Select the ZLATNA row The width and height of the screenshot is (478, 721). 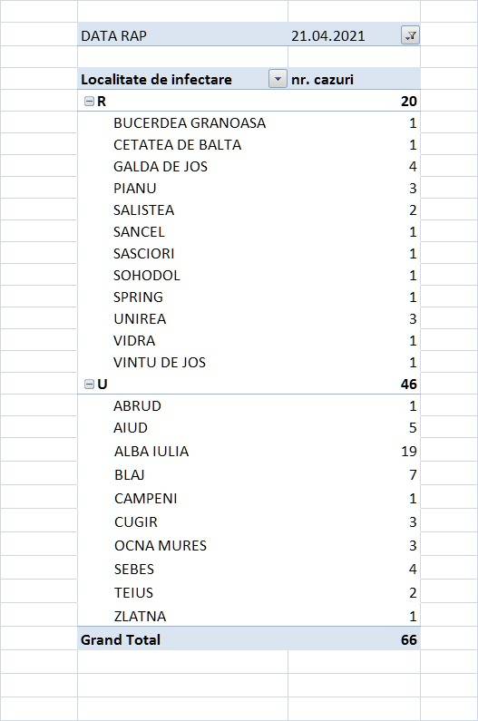tap(249, 616)
